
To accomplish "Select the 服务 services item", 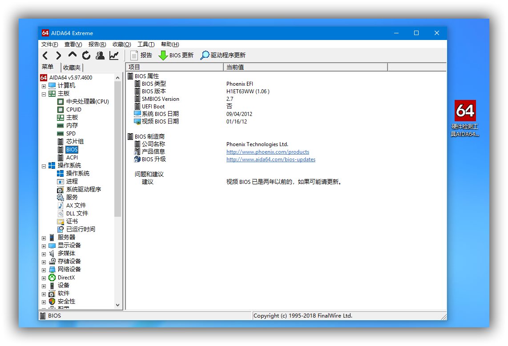I will coord(72,197).
